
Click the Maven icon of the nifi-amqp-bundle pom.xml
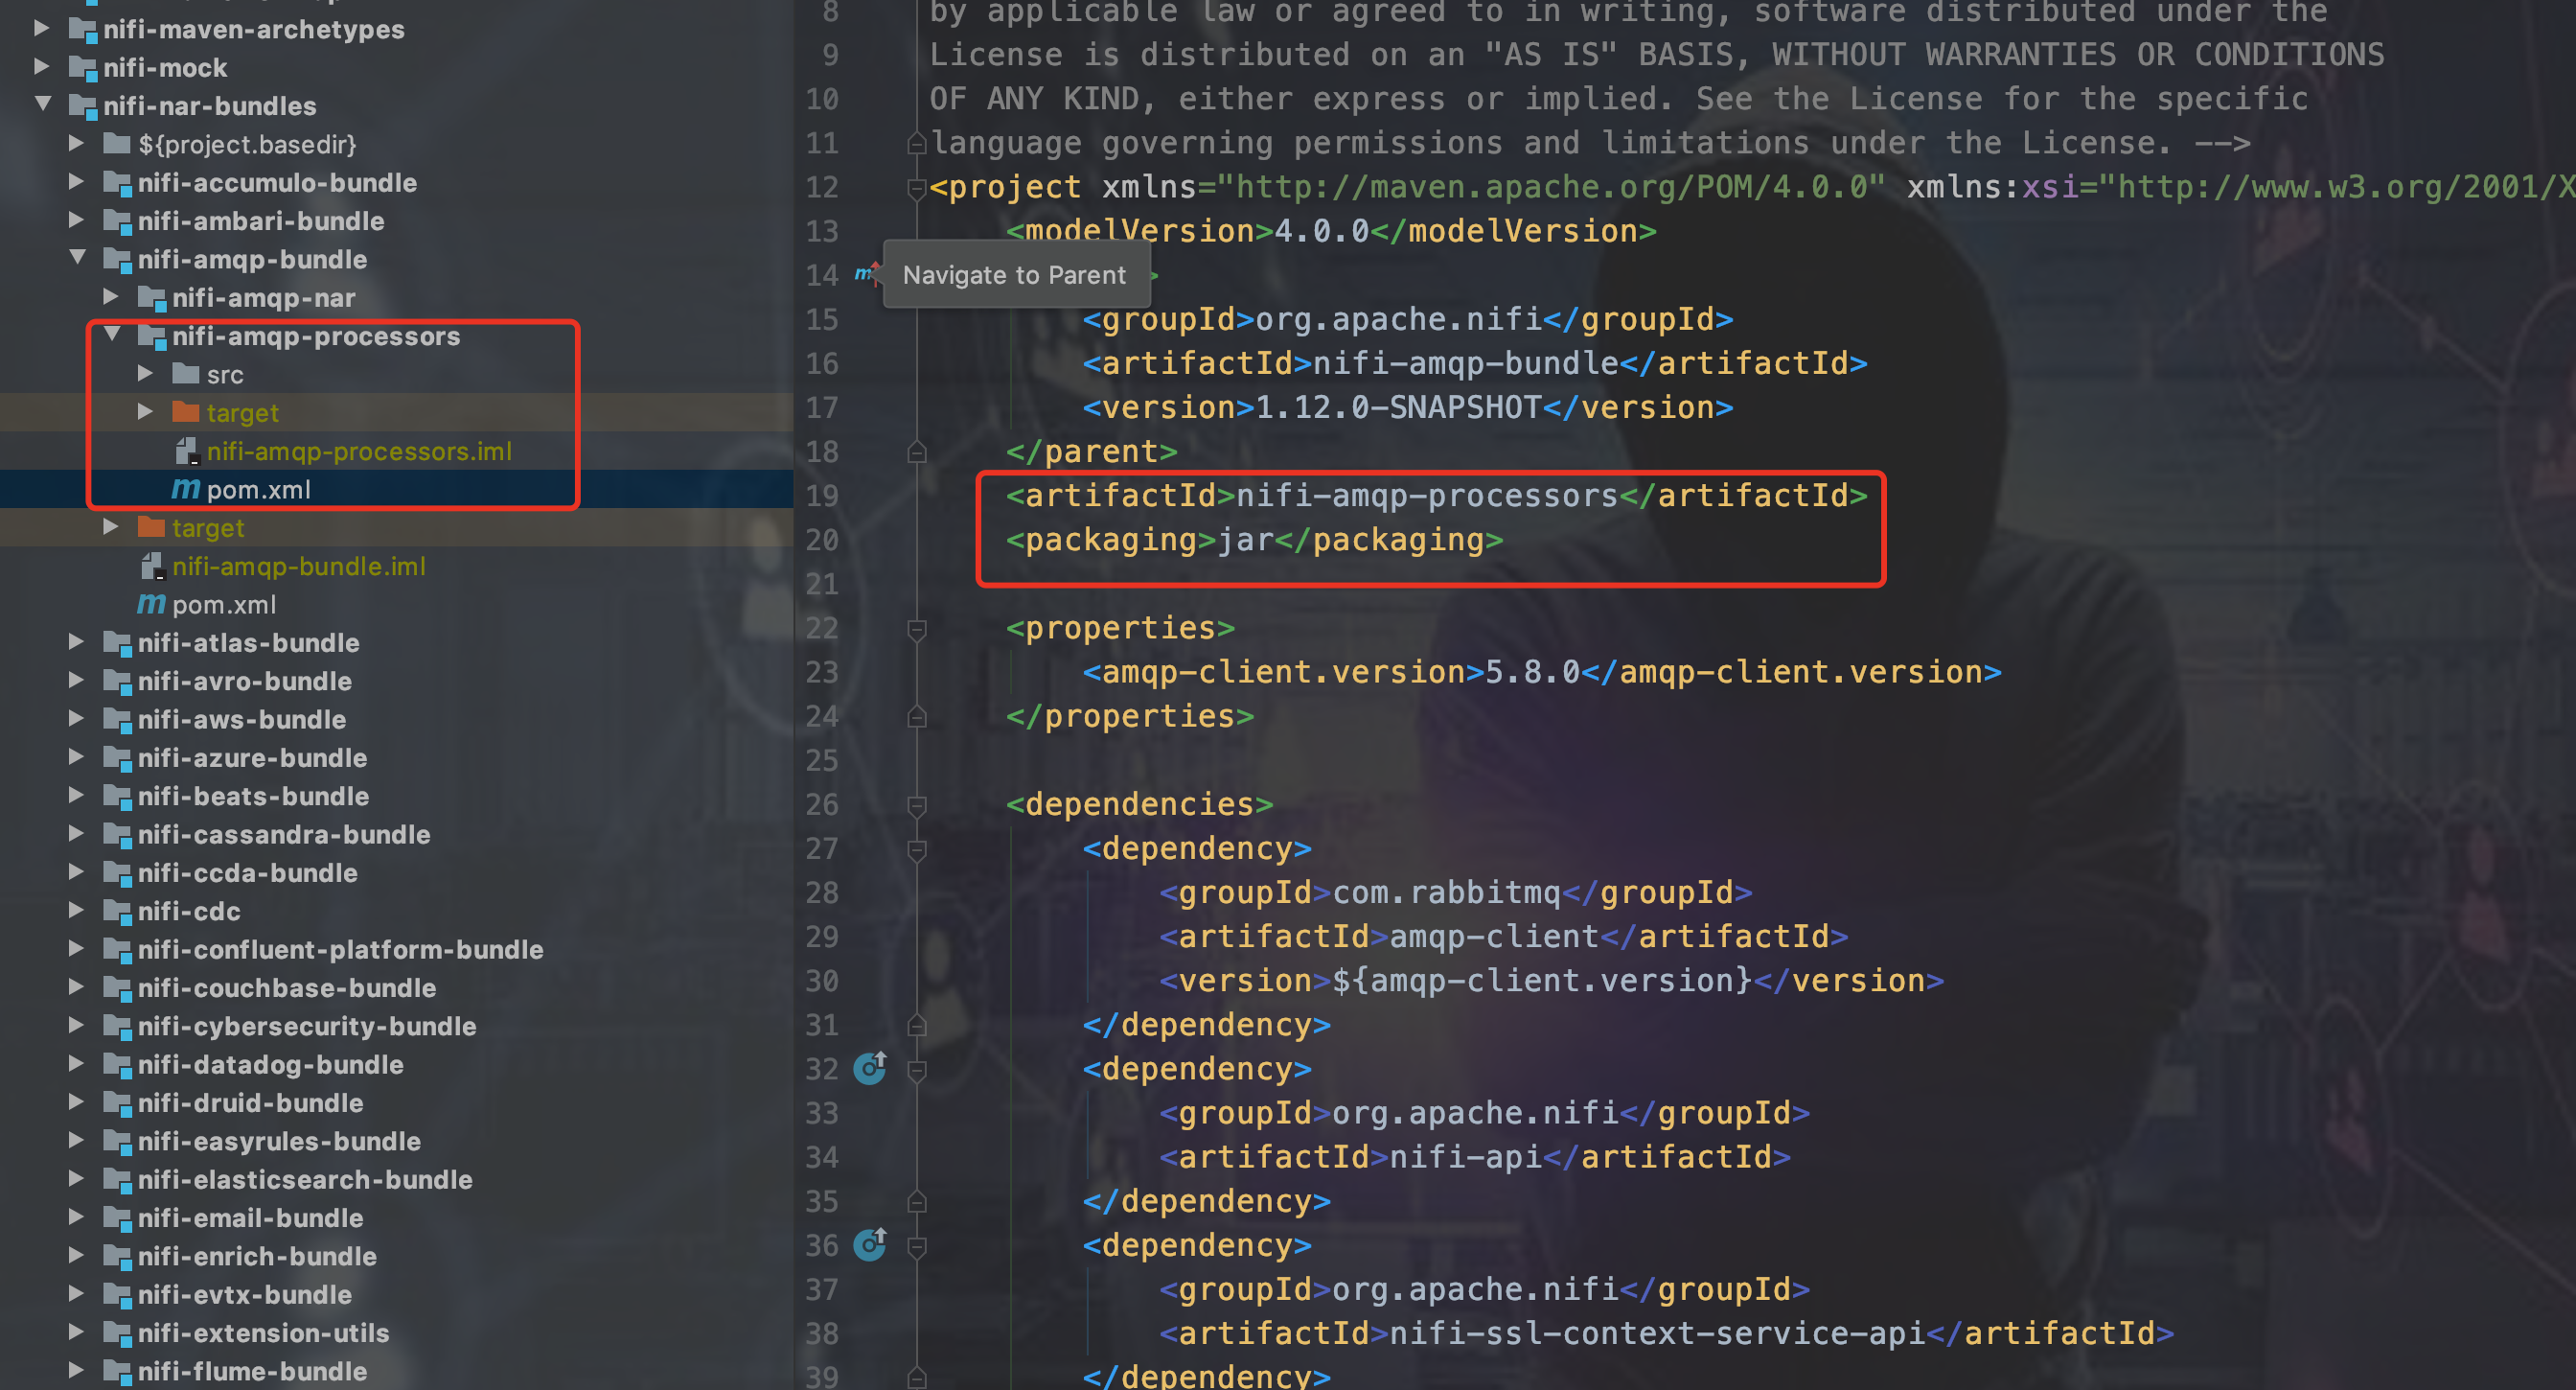coord(151,604)
